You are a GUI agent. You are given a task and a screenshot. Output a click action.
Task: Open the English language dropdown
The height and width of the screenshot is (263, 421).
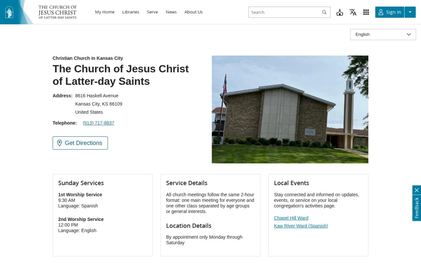tap(383, 34)
